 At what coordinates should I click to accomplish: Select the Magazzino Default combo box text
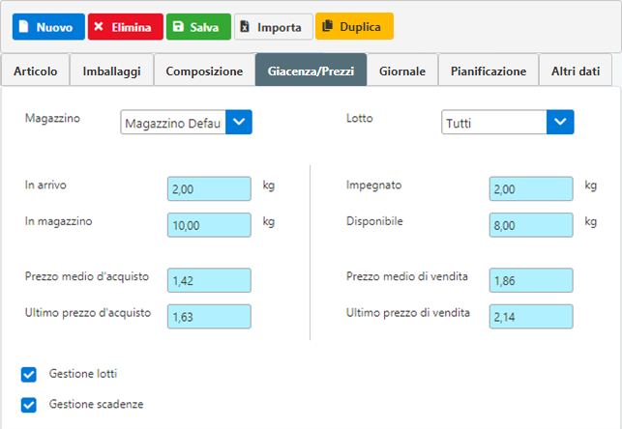click(173, 123)
